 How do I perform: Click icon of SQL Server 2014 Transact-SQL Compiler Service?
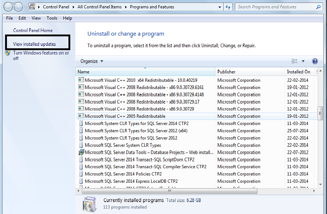tap(81, 167)
